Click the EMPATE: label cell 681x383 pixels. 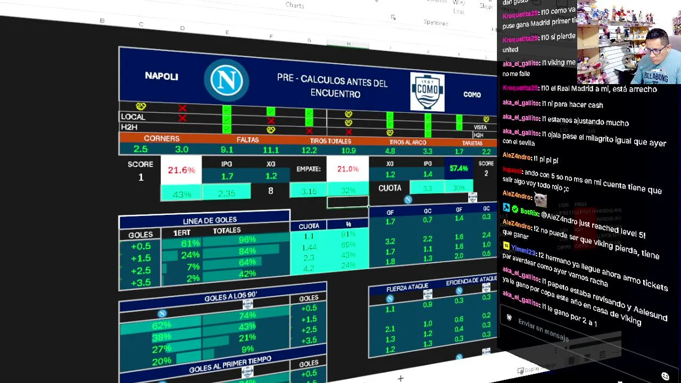pyautogui.click(x=309, y=169)
